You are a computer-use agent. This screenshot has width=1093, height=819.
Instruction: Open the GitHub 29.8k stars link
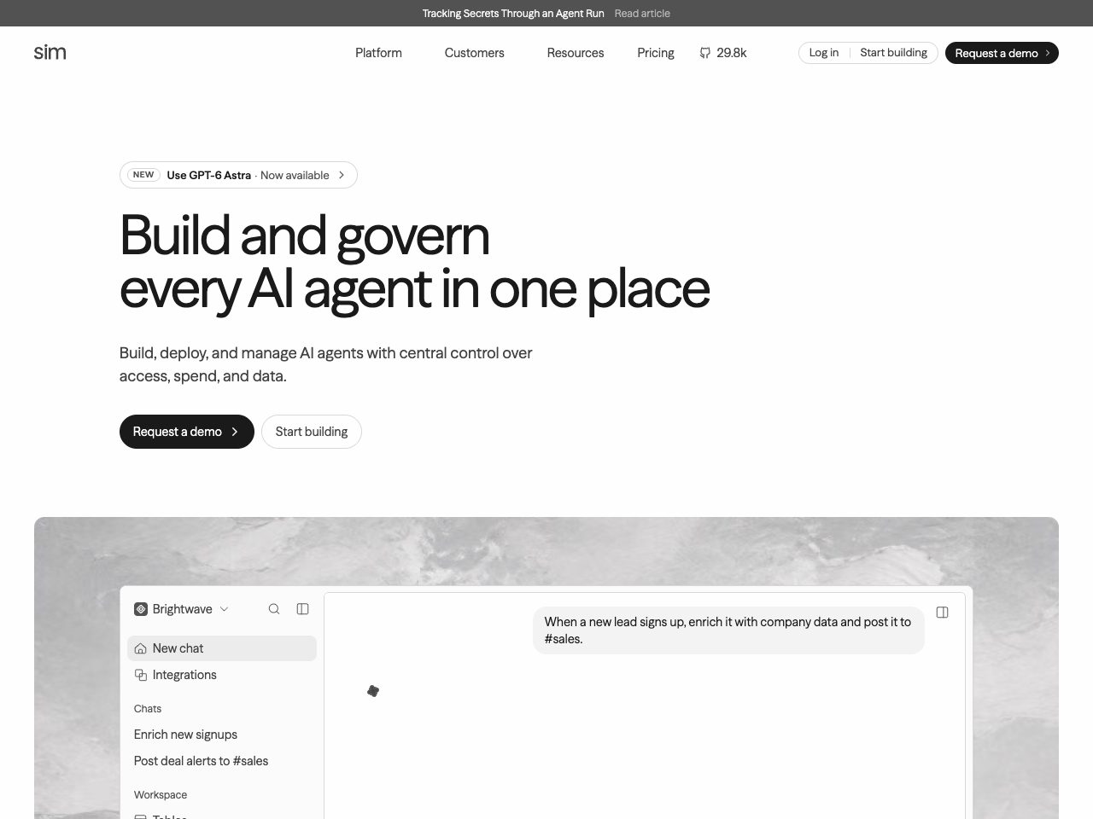click(x=722, y=53)
